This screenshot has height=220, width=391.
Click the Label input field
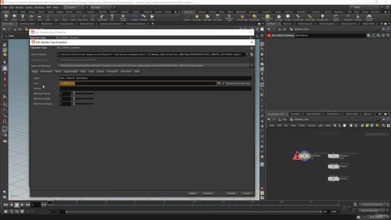pos(155,78)
